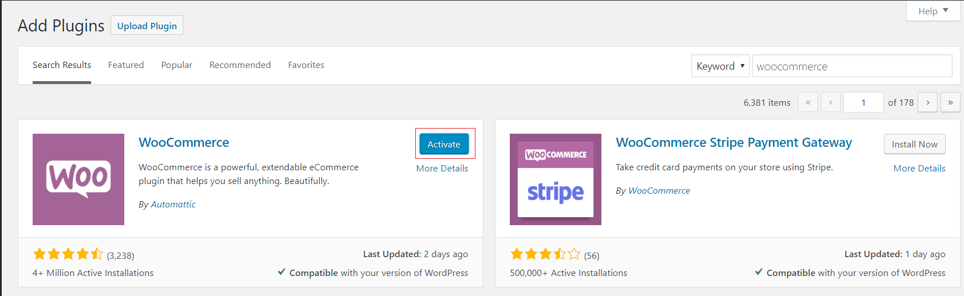Switch to the Search Results tab
Screen dimensions: 964x296
click(x=62, y=65)
